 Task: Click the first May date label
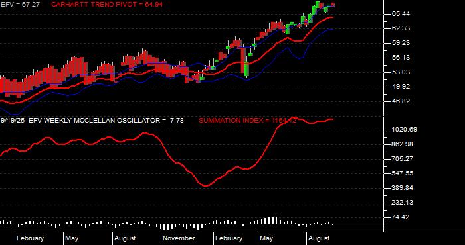[x=72, y=238]
